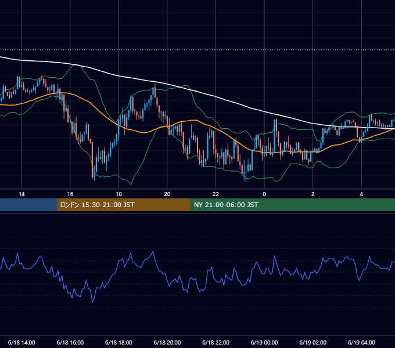Click the 6/19 00:00 time label

pyautogui.click(x=264, y=342)
